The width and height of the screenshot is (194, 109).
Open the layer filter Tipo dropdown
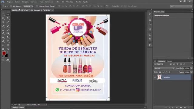click(x=159, y=64)
